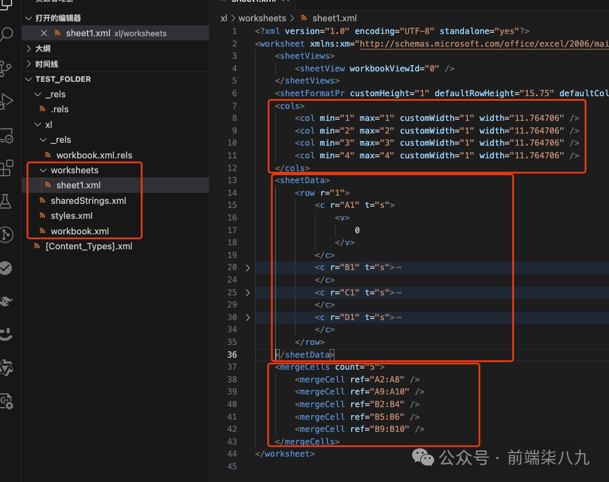Unfold the B1 cell block at line 20
The height and width of the screenshot is (482, 609).
248,268
